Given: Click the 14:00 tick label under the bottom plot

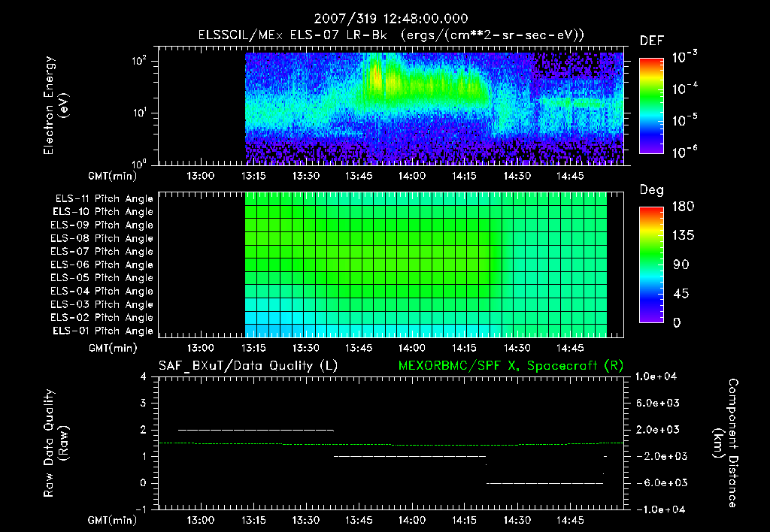Looking at the screenshot, I should coord(411,520).
